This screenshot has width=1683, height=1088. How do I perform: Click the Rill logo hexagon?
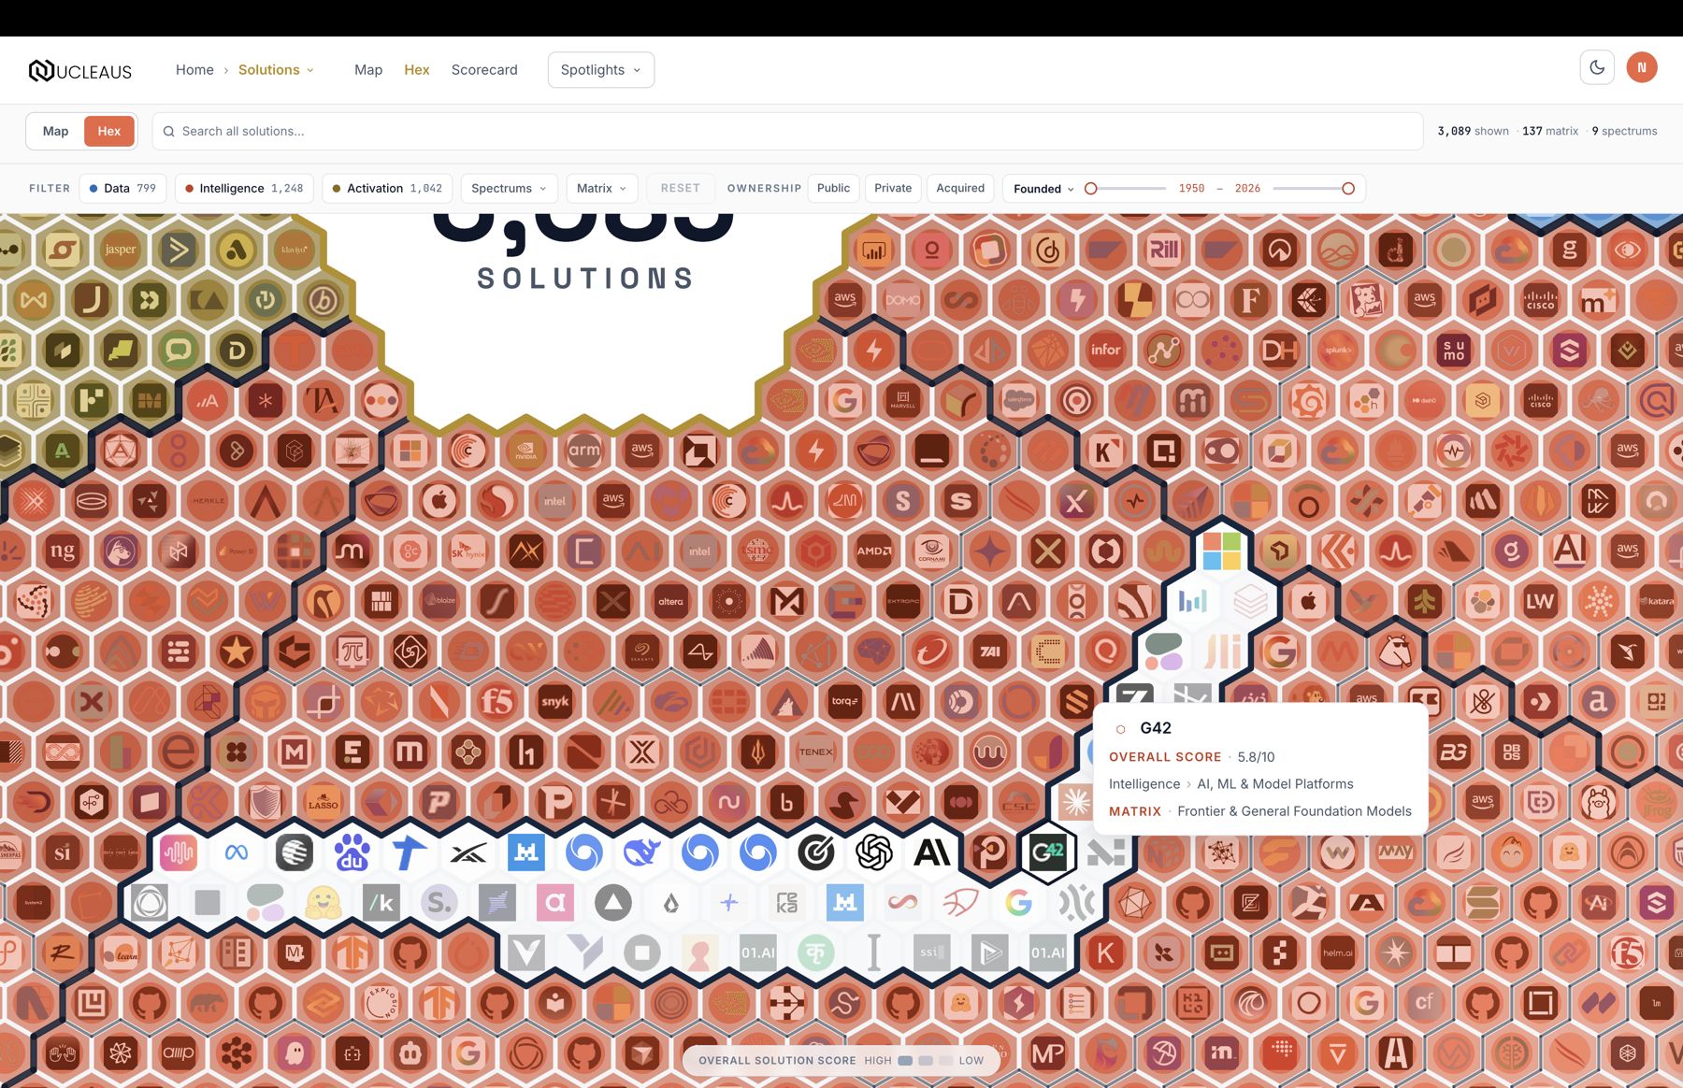(x=1164, y=250)
